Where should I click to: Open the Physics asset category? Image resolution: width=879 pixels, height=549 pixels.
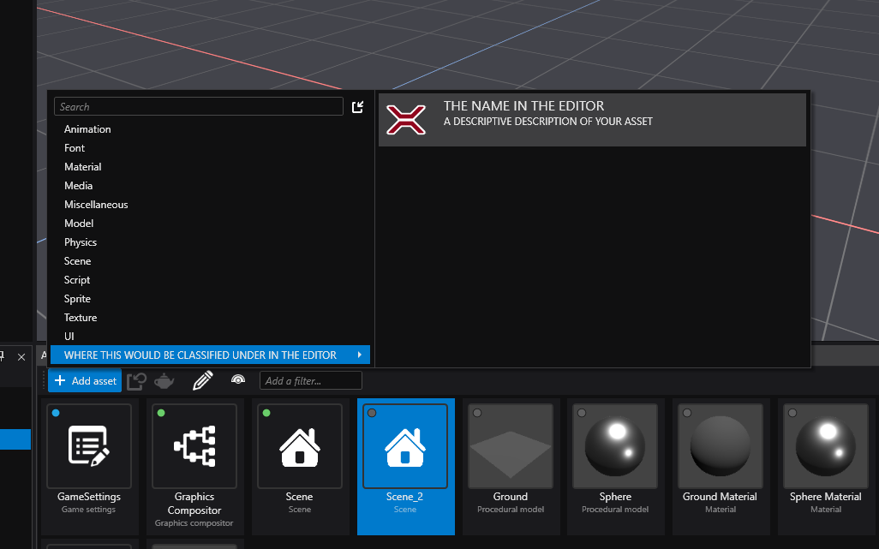coord(81,242)
